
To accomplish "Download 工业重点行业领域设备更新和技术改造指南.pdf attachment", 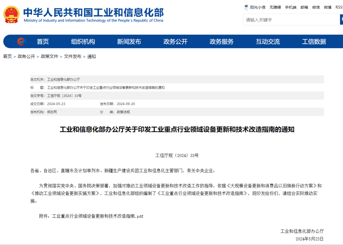I will tap(98, 216).
